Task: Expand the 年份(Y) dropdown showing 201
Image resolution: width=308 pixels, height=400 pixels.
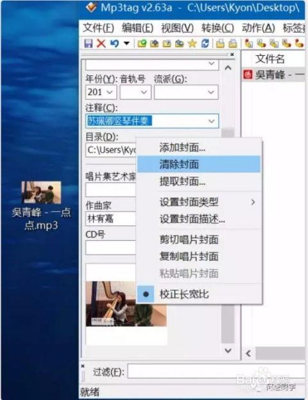Action: tap(110, 92)
